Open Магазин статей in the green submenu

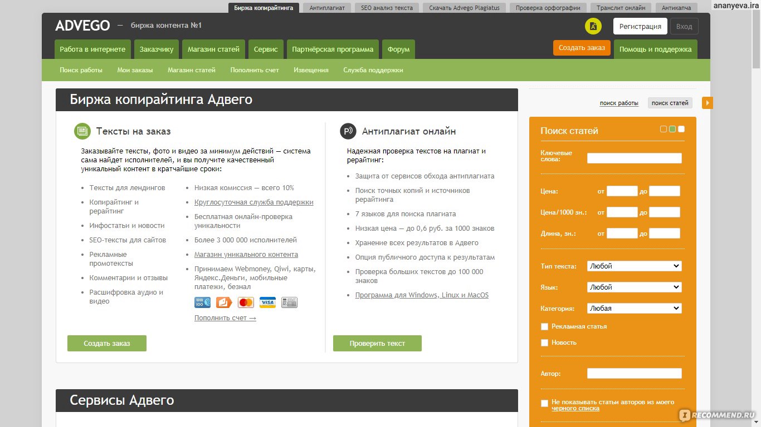[192, 70]
